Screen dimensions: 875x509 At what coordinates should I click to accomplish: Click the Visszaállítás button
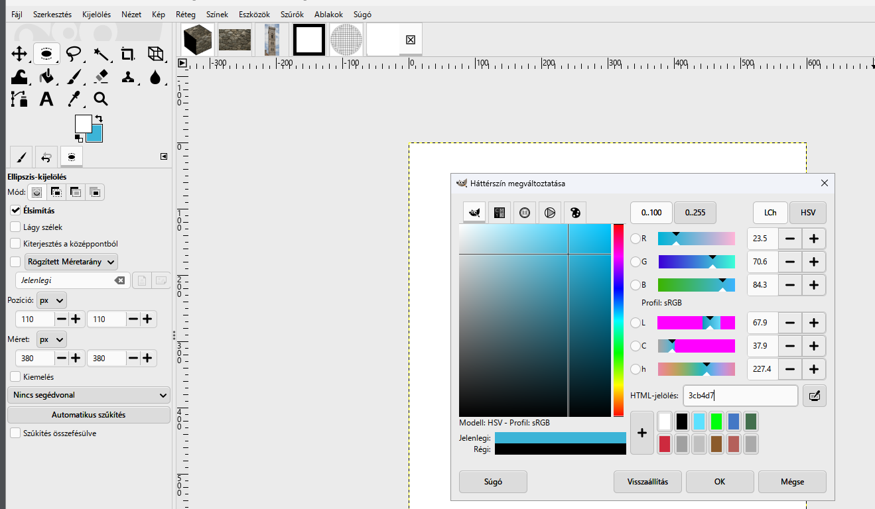[x=647, y=482]
